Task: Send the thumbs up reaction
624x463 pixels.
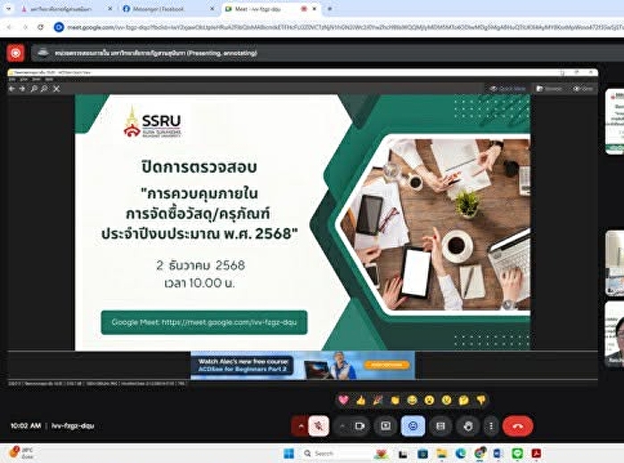Action: [x=360, y=400]
